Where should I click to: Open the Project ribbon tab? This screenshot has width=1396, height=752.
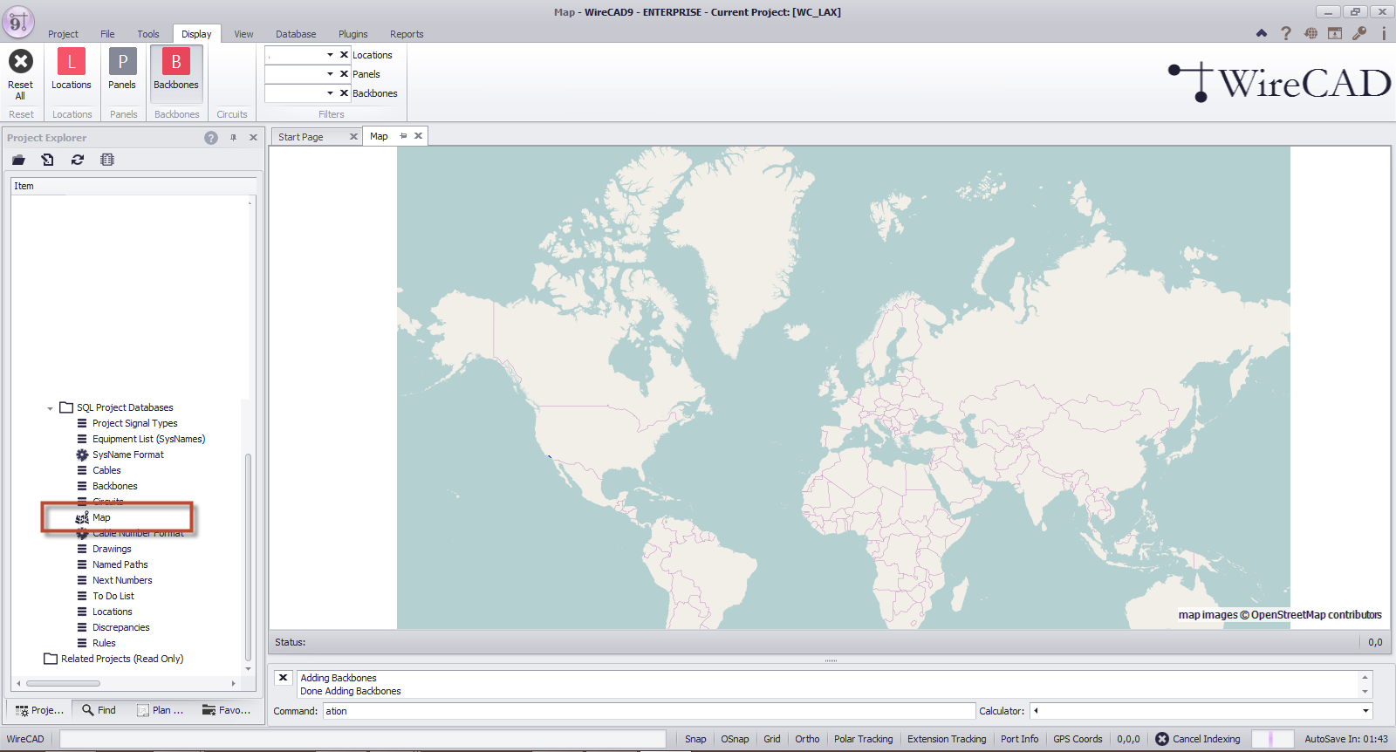(63, 34)
